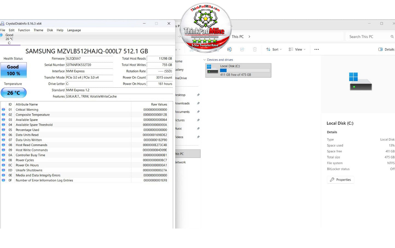The width and height of the screenshot is (395, 248).
Task: Click the status dot for the Available Spare row (ID 03)
Action: [x=3, y=120]
